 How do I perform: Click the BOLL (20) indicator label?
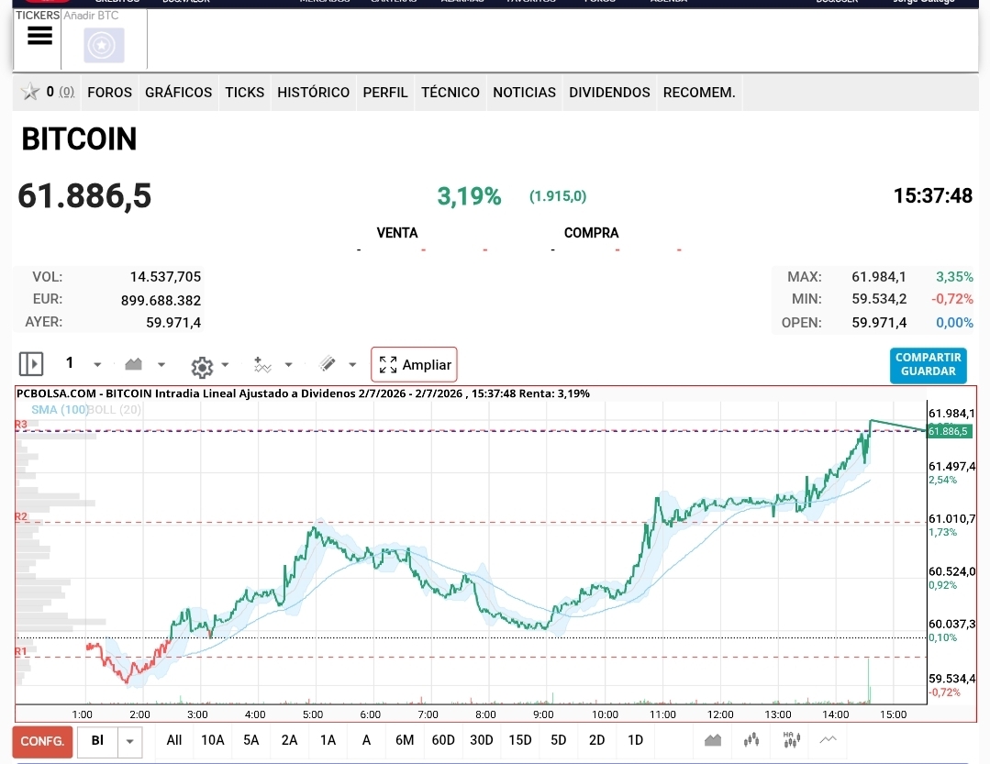tap(115, 410)
